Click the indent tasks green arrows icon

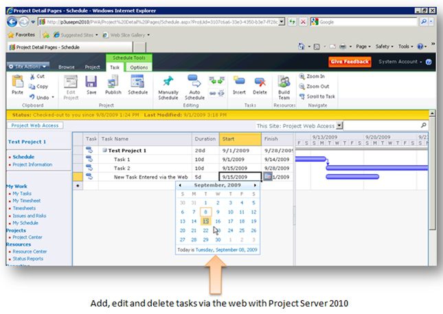click(216, 81)
